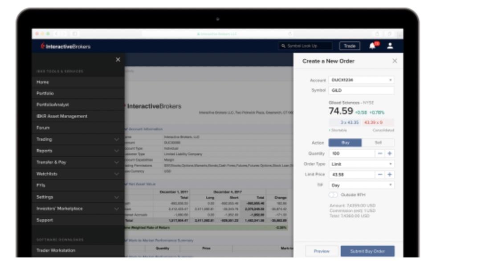The image size is (477, 261).
Task: Expand the Investors' Marketplace menu section
Action: pyautogui.click(x=78, y=209)
